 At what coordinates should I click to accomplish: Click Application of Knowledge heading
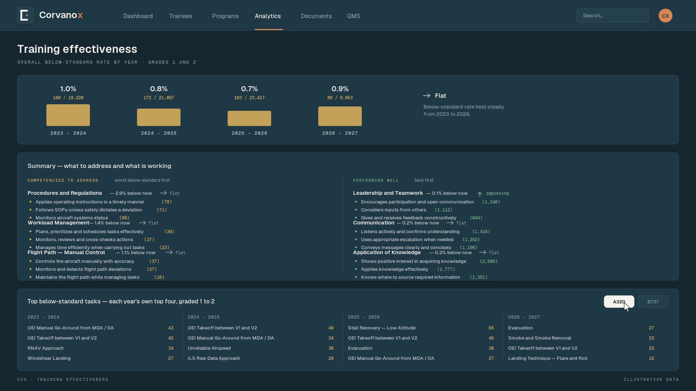pyautogui.click(x=387, y=252)
